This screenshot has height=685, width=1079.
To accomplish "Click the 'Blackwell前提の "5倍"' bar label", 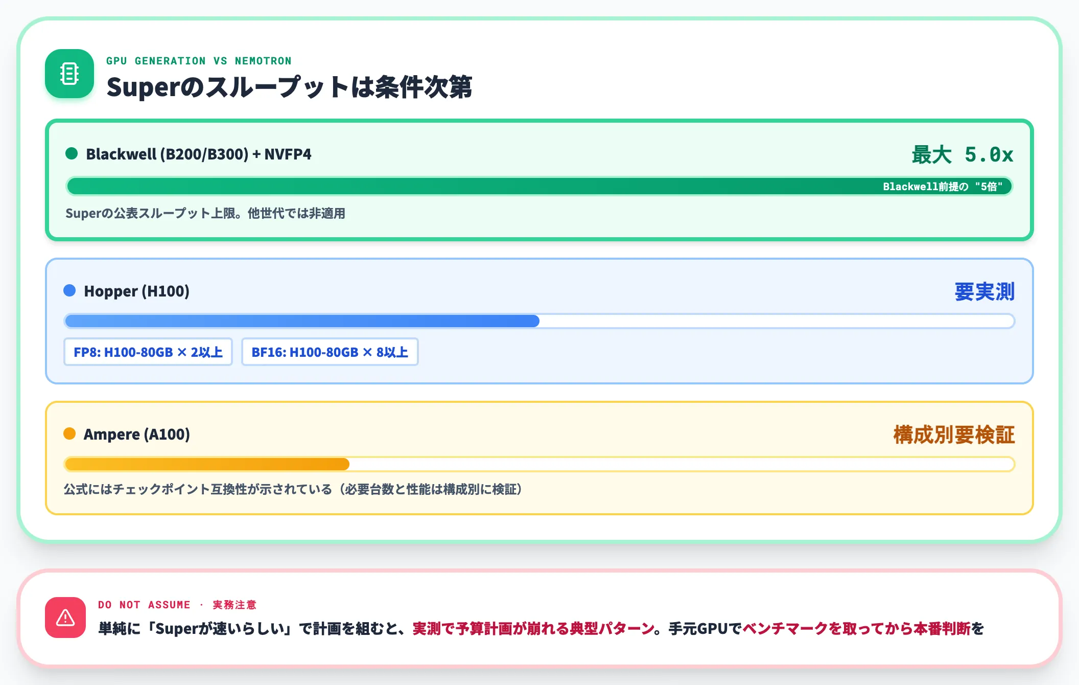I will click(x=943, y=187).
